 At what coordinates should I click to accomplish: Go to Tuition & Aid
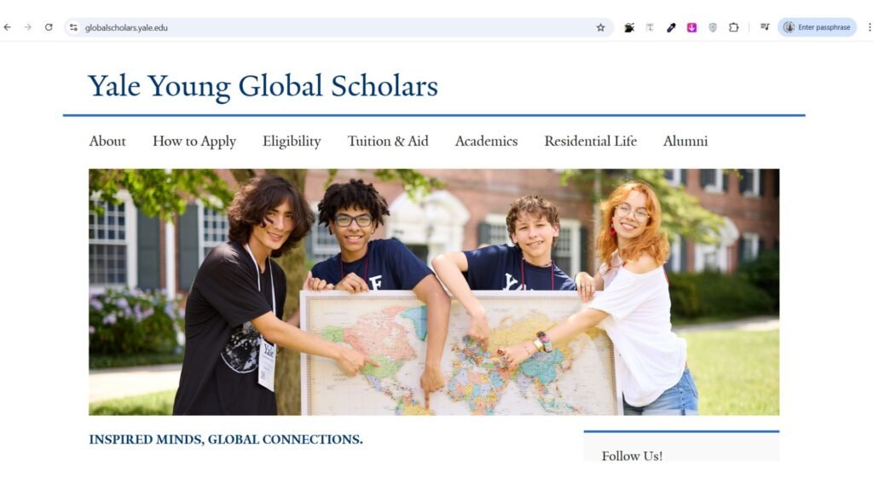[388, 142]
